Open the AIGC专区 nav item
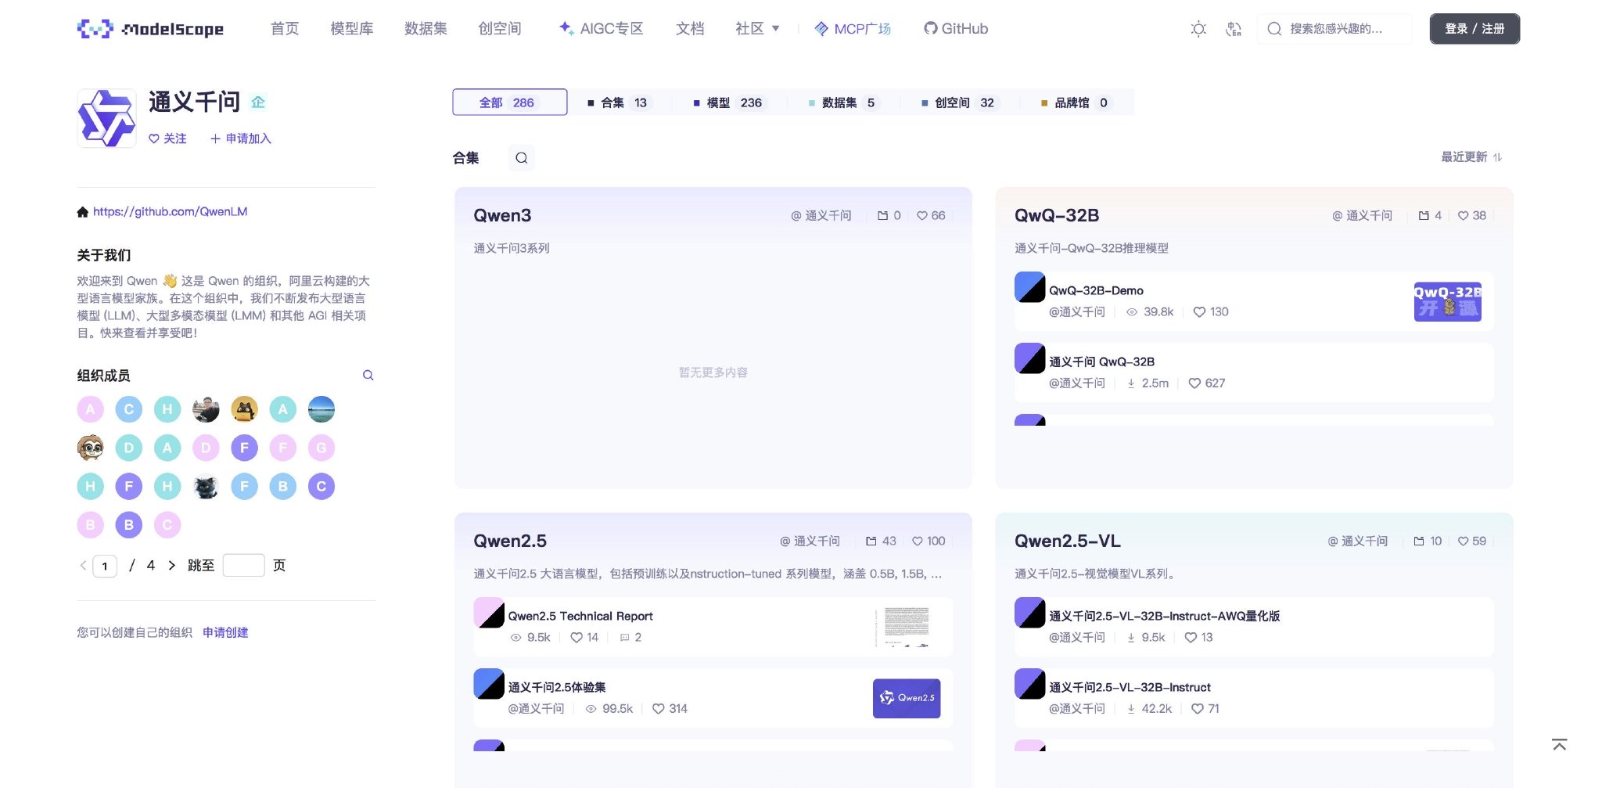The image size is (1602, 788). (601, 29)
